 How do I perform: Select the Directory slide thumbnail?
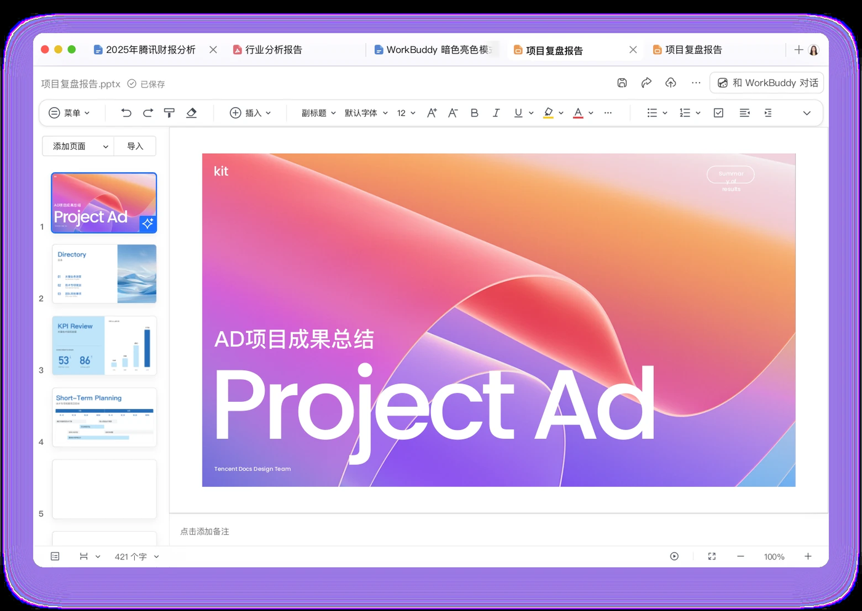104,274
